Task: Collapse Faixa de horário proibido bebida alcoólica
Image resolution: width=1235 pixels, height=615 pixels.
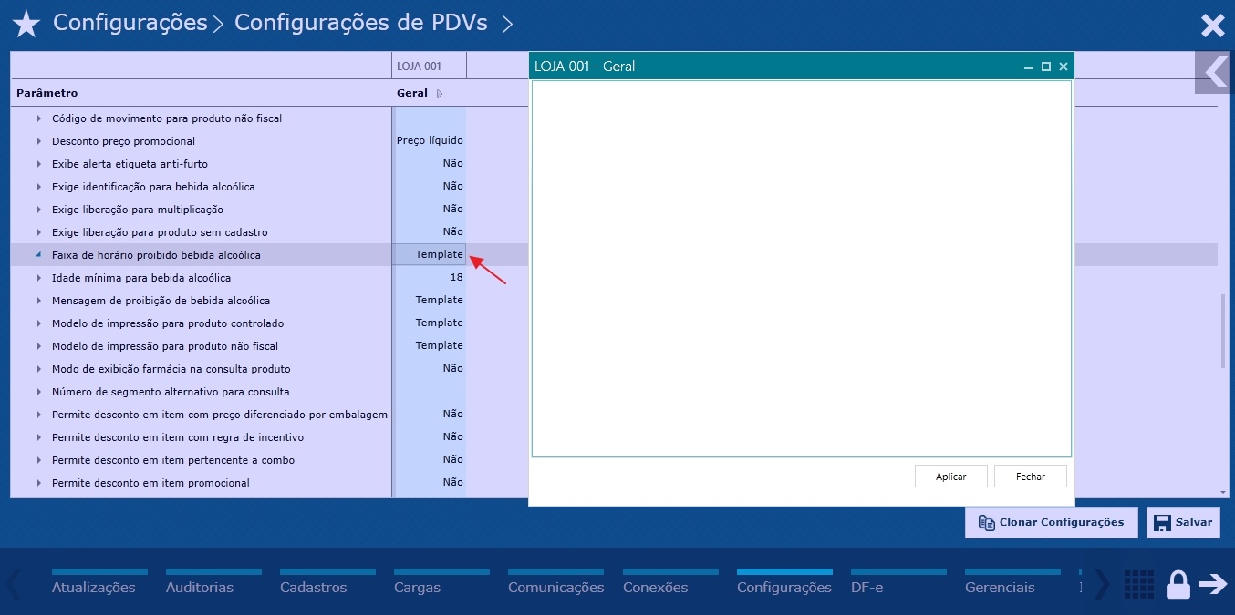Action: pyautogui.click(x=38, y=255)
